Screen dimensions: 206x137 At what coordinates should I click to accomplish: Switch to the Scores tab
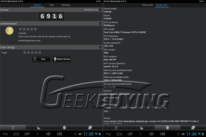click(37, 5)
